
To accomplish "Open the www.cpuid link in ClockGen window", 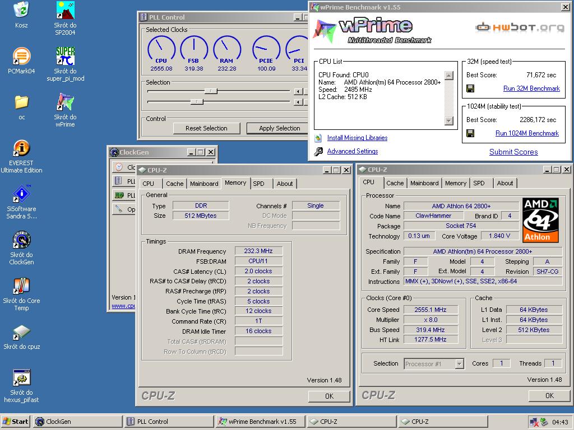I will (x=123, y=306).
